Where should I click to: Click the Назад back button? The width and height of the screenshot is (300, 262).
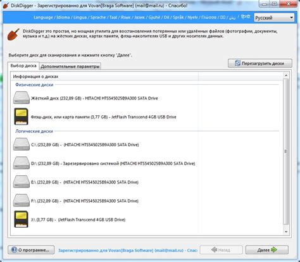click(x=221, y=250)
